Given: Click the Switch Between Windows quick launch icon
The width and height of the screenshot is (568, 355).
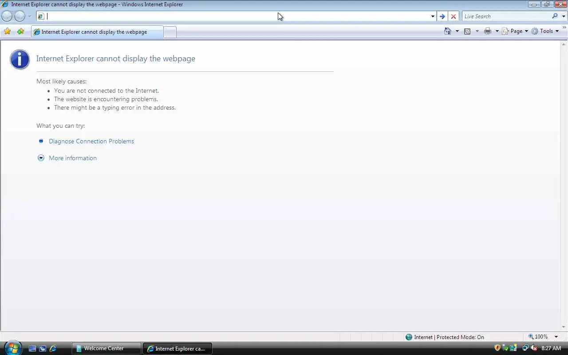Looking at the screenshot, I should coord(43,349).
